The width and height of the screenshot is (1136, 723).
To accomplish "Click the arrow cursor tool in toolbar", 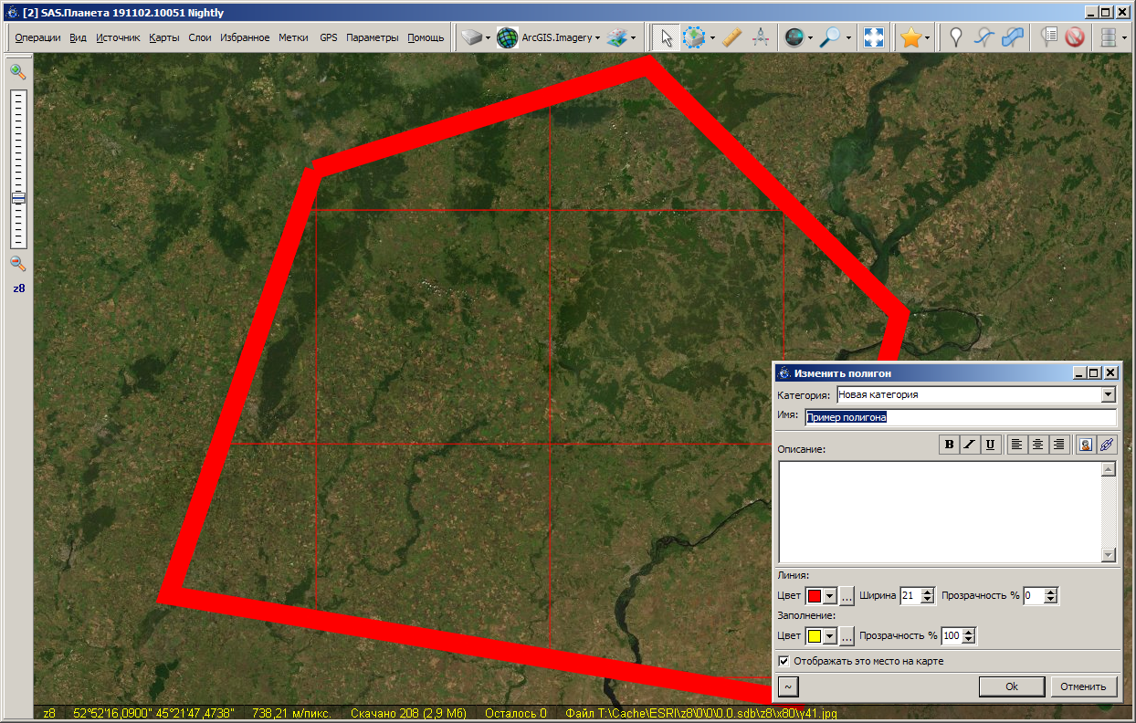I will click(667, 37).
